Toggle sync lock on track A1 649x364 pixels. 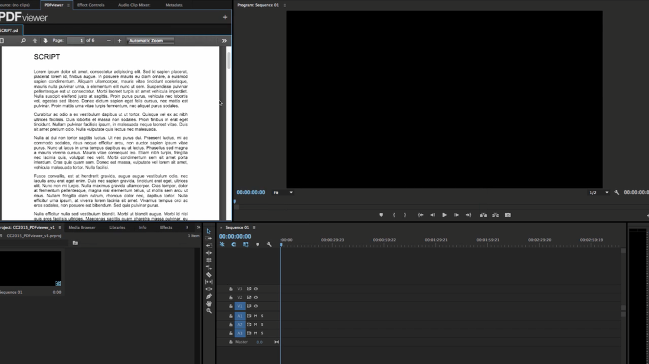249,316
